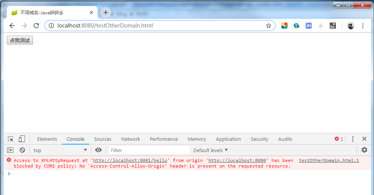Image resolution: width=374 pixels, height=195 pixels.
Task: Open the colorful square extension icon
Action: [x=284, y=26]
